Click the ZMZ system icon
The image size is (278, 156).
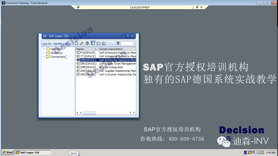point(78,74)
